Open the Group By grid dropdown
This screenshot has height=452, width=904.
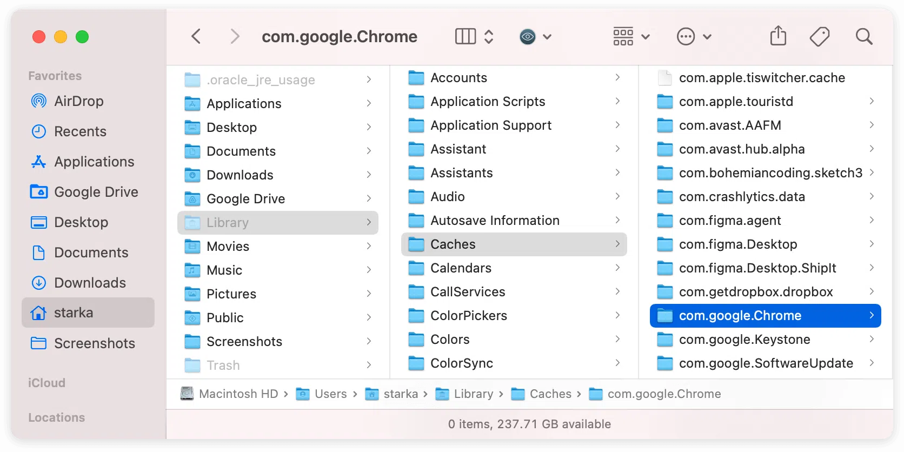pos(630,37)
